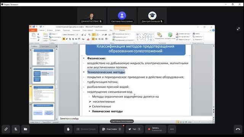244x137 pixels.
Task: Toggle the bulleted list button
Action: 94,35
